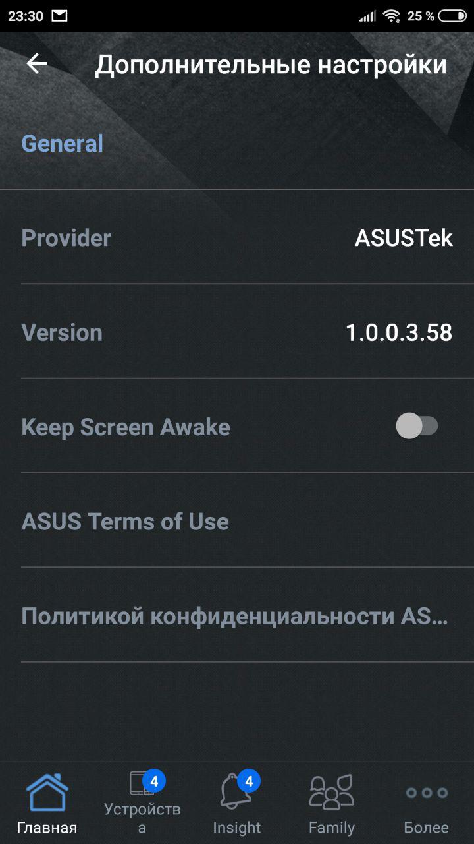Open the Устройства devices icon
Image resolution: width=474 pixels, height=844 pixels.
tap(142, 785)
